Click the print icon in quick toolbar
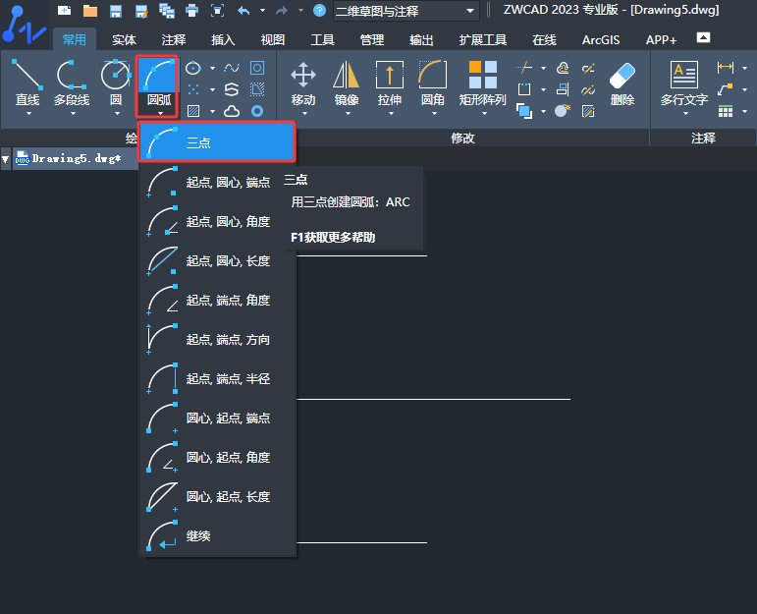757x614 pixels. [192, 11]
